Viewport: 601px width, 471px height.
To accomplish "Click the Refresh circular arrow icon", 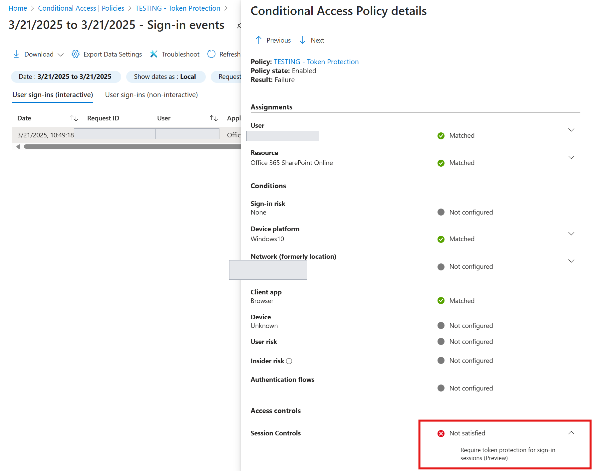I will tap(211, 54).
